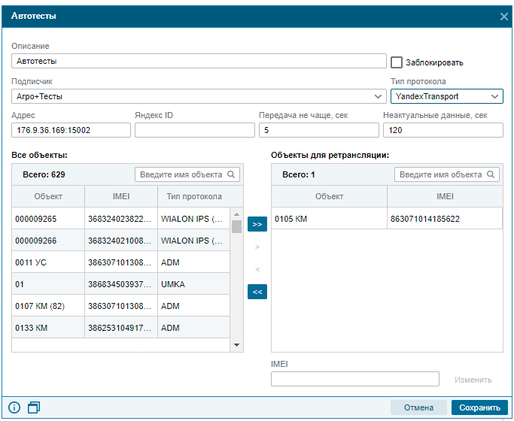Image resolution: width=514 pixels, height=421 pixels.
Task: Click ADM protocol cell in 0107 КМ (82) row
Action: [193, 306]
